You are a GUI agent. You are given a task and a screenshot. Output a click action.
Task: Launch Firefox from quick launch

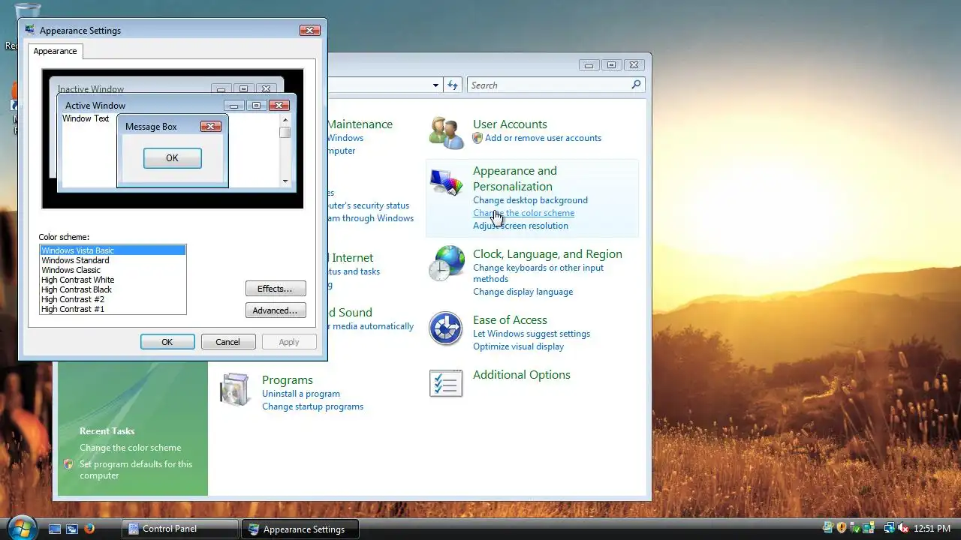coord(89,529)
